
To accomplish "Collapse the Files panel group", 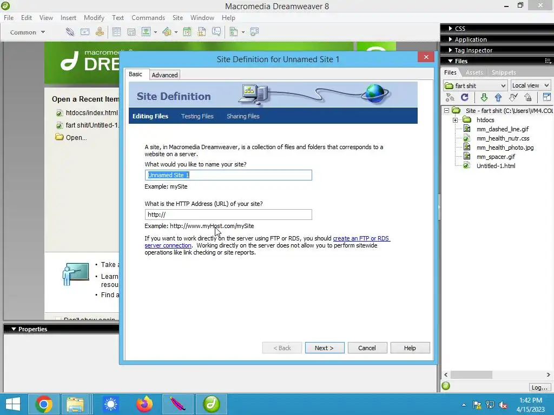I will 451,61.
